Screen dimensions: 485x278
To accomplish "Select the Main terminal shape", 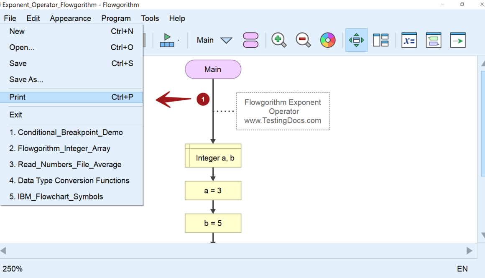I will coord(213,69).
